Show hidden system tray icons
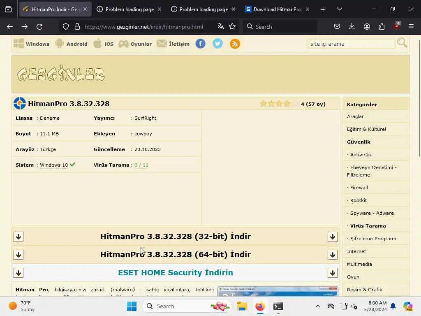The image size is (421, 316). click(318, 306)
